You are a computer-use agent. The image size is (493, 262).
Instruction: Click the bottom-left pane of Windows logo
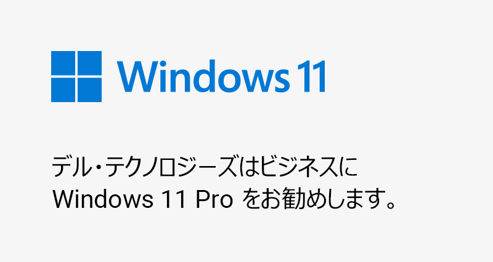point(63,90)
